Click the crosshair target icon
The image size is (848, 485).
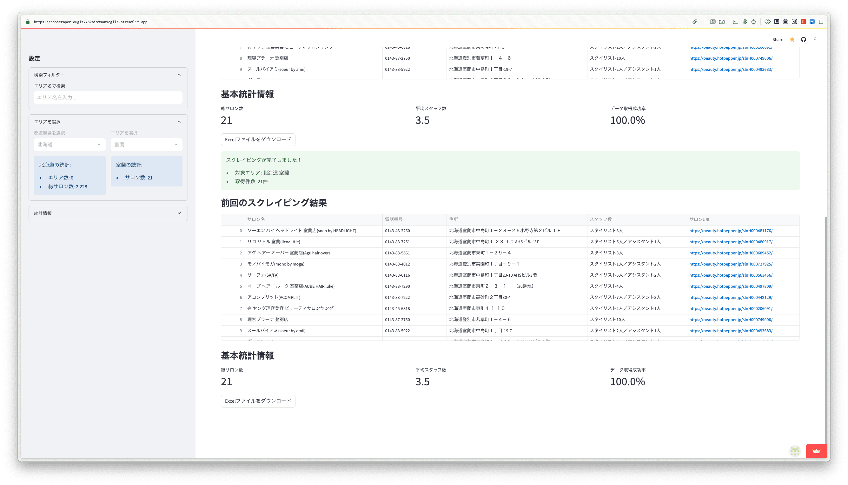coord(753,22)
